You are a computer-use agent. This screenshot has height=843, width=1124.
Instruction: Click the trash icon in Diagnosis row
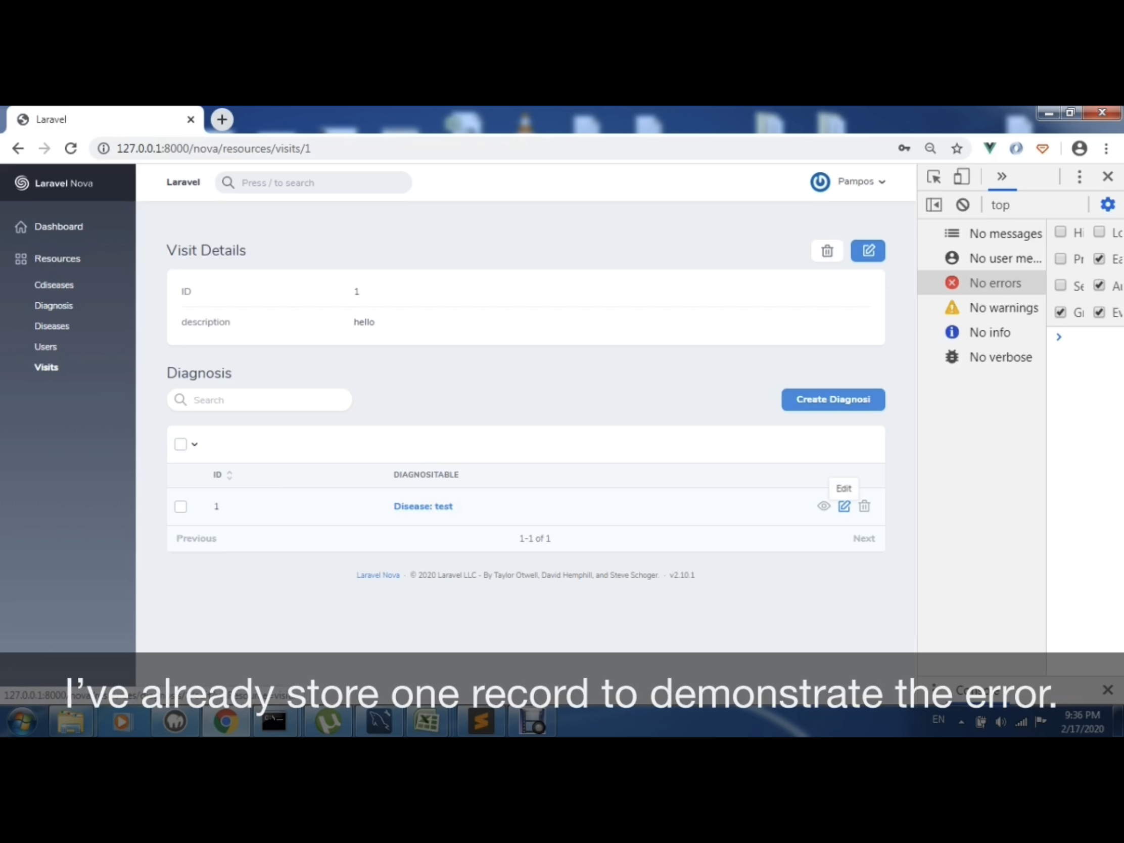coord(864,506)
